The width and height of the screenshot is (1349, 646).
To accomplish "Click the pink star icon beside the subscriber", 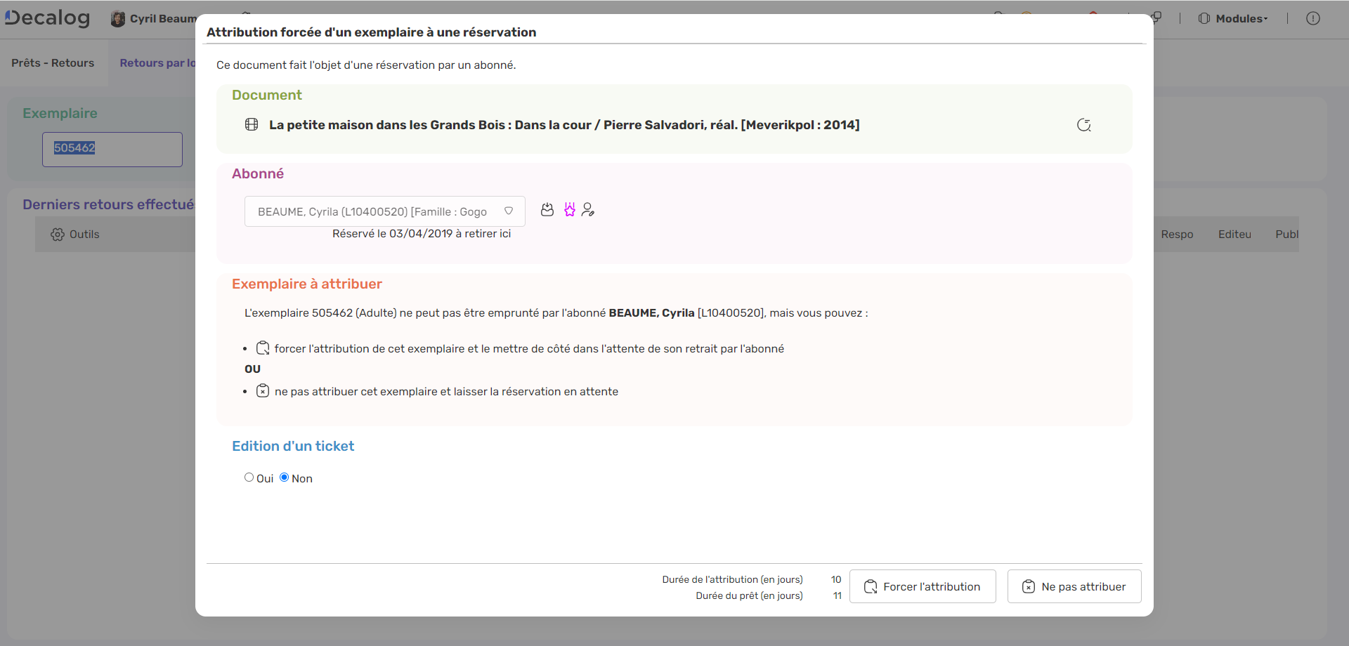I will 569,210.
